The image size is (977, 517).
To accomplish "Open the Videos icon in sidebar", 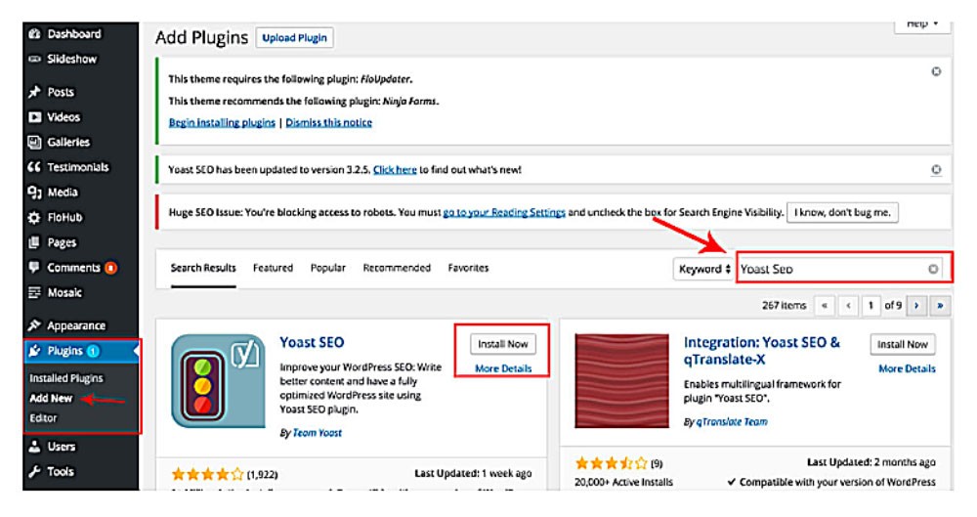I will point(35,117).
